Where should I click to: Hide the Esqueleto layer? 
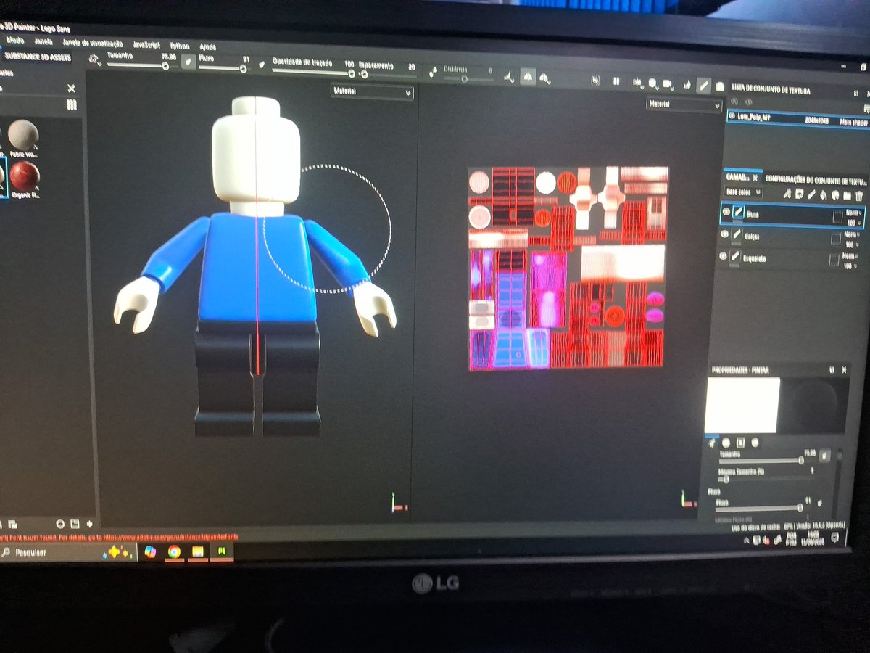722,256
